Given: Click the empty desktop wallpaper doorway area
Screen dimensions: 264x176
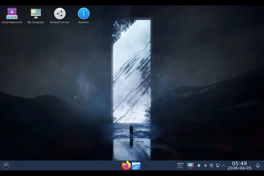Looking at the screenshot, I should coord(131,73).
